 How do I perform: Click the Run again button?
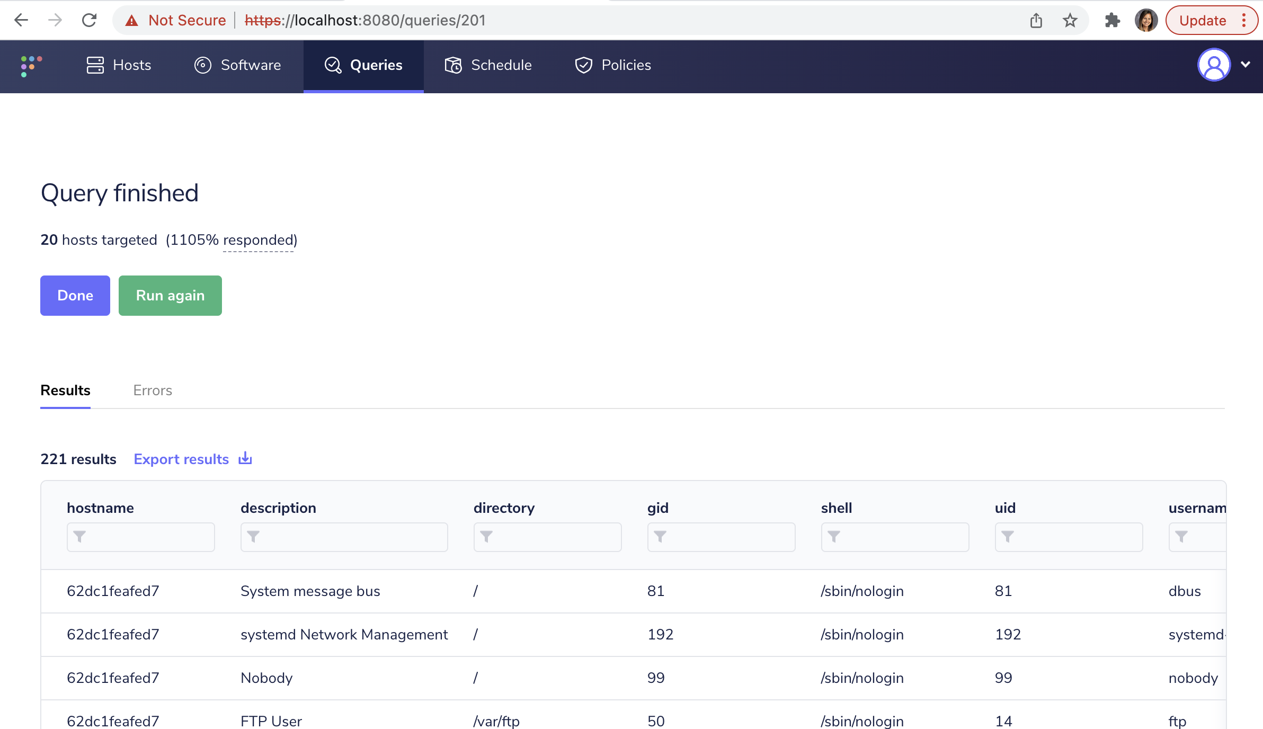click(x=170, y=296)
